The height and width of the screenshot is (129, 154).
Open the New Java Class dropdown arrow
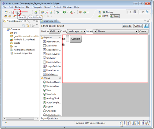tap(88, 12)
